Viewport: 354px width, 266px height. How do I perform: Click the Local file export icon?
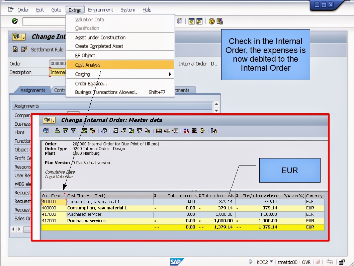pos(131,131)
